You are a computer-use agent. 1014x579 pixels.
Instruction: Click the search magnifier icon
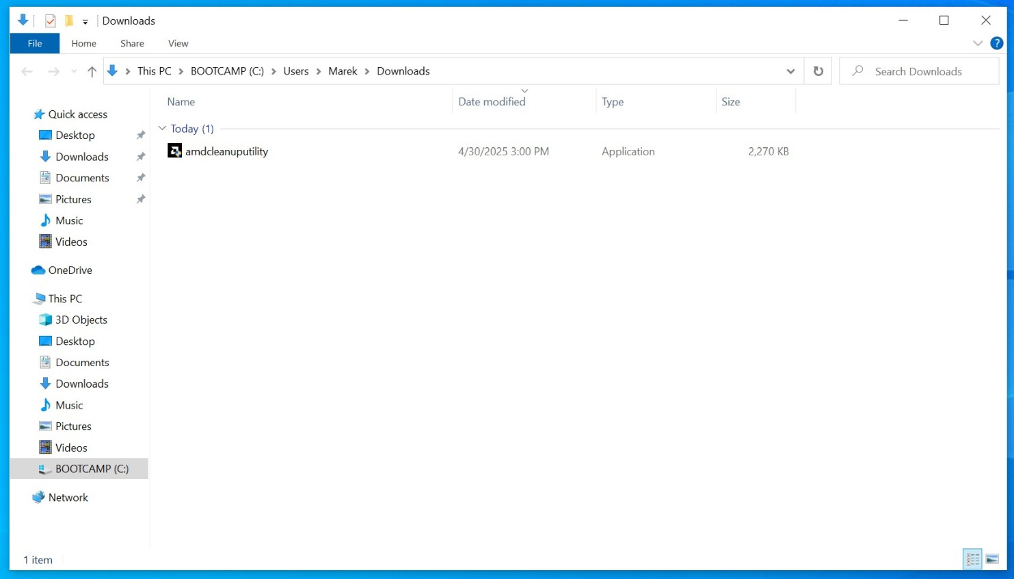pos(857,70)
